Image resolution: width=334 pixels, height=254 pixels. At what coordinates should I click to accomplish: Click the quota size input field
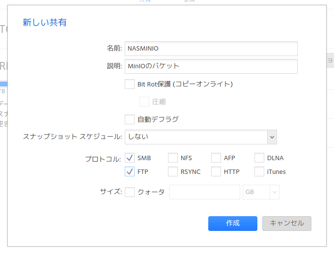[x=204, y=192]
